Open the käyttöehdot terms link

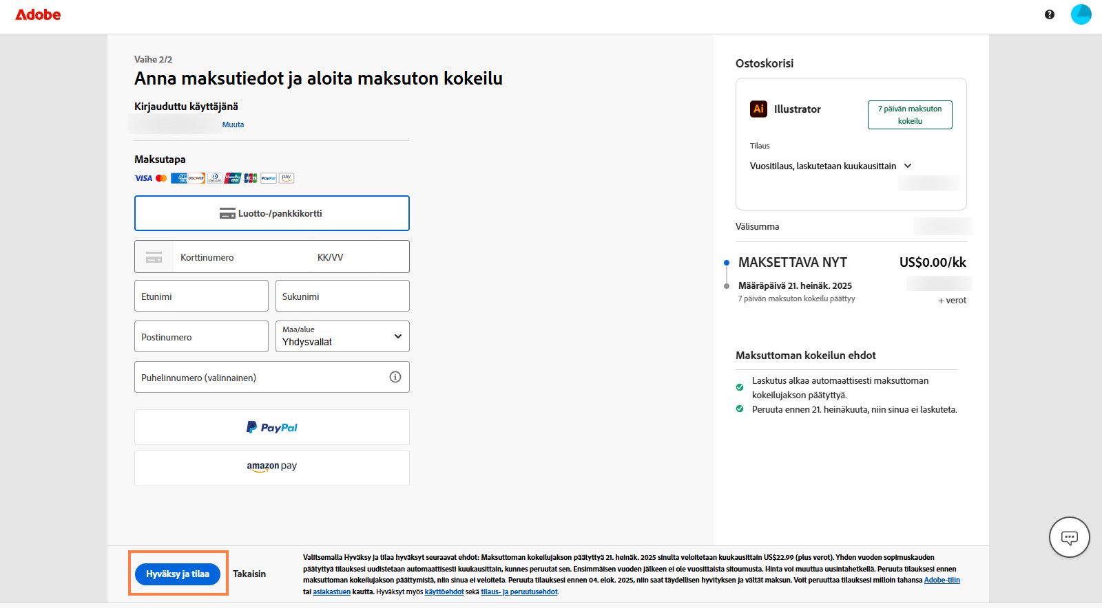[444, 591]
